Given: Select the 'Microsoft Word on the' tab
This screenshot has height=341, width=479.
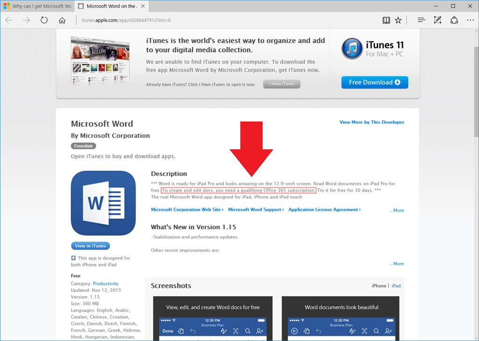Looking at the screenshot, I should (x=111, y=6).
